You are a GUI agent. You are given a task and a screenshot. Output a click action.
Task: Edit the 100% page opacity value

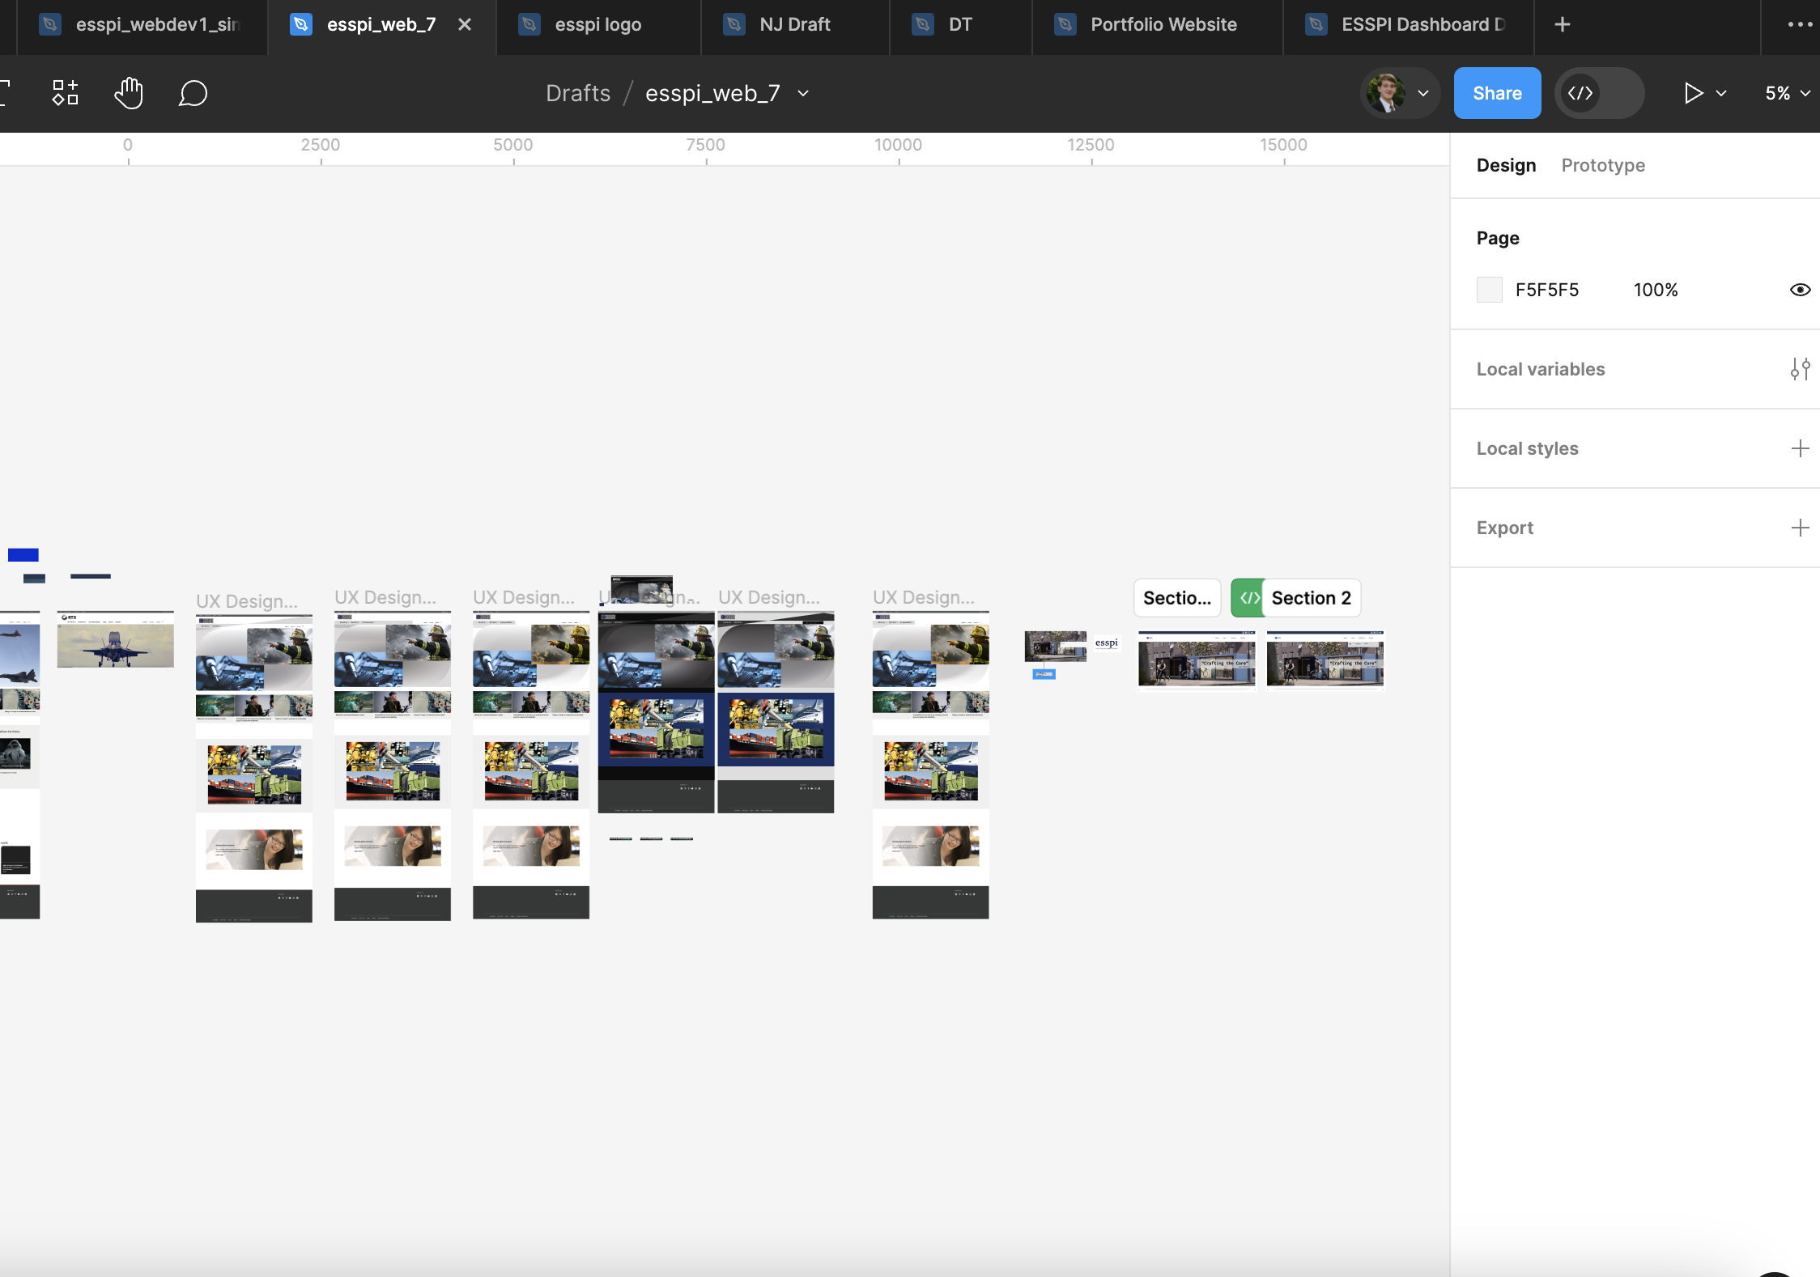coord(1655,290)
